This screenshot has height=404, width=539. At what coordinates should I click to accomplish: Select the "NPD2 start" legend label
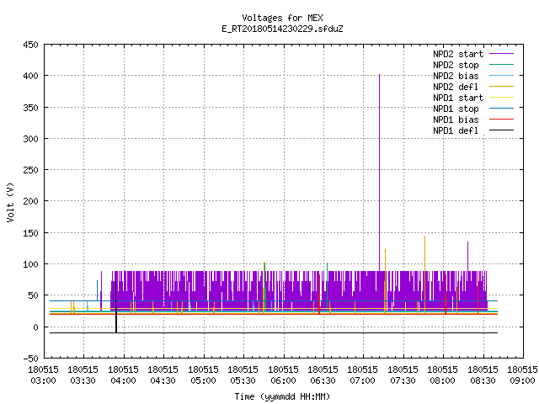click(x=458, y=54)
